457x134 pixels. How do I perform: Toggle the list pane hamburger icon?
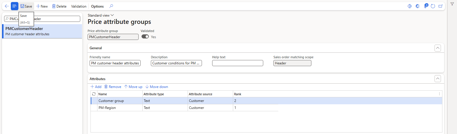click(15, 6)
